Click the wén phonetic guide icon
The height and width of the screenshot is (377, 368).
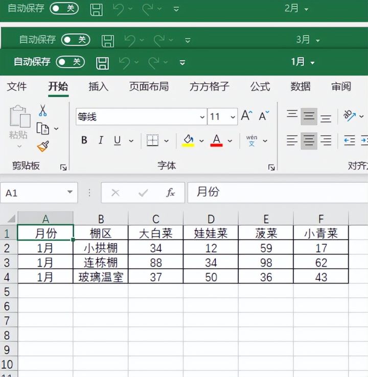tap(251, 140)
